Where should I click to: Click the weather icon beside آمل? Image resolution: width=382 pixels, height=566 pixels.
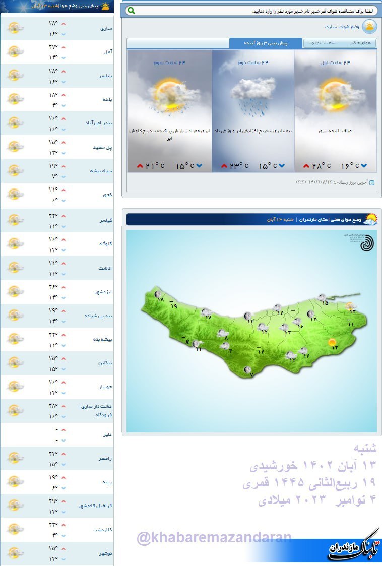[15, 52]
